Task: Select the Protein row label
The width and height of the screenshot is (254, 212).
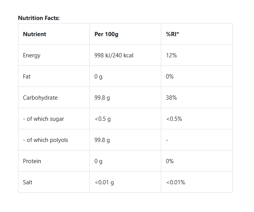Action: tap(32, 161)
